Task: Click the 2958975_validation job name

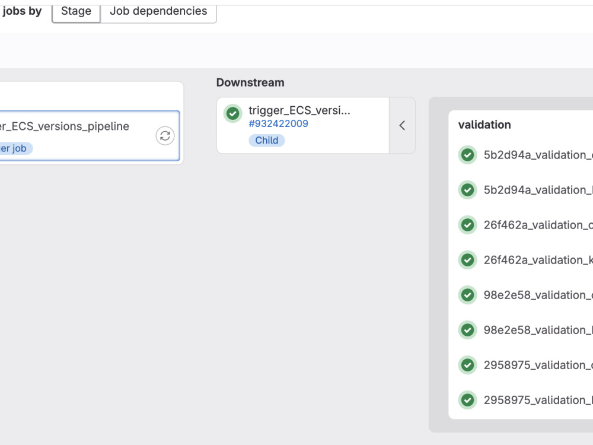Action: pos(537,365)
